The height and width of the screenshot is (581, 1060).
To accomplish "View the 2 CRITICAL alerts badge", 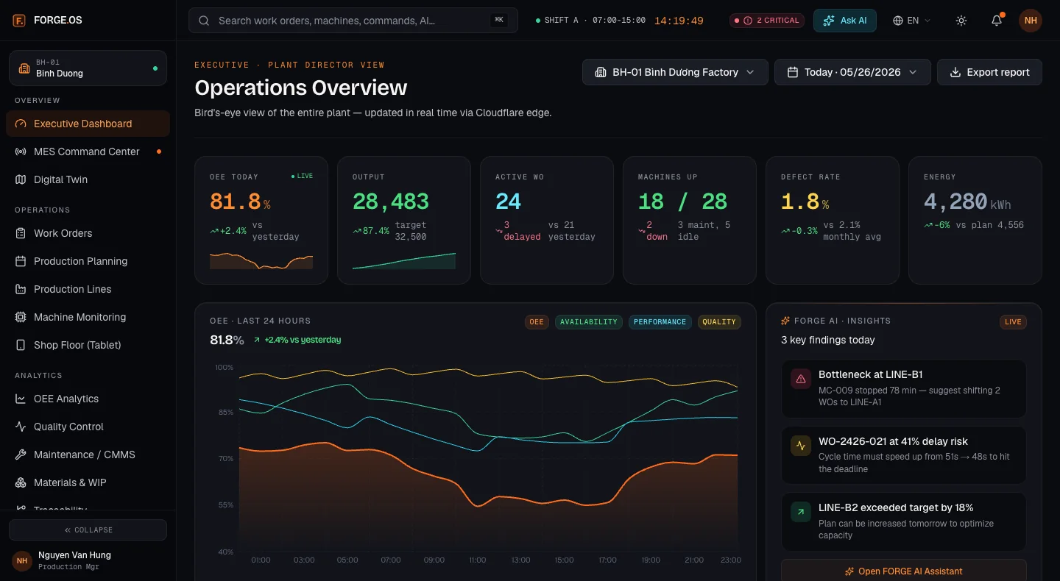I will click(x=766, y=21).
